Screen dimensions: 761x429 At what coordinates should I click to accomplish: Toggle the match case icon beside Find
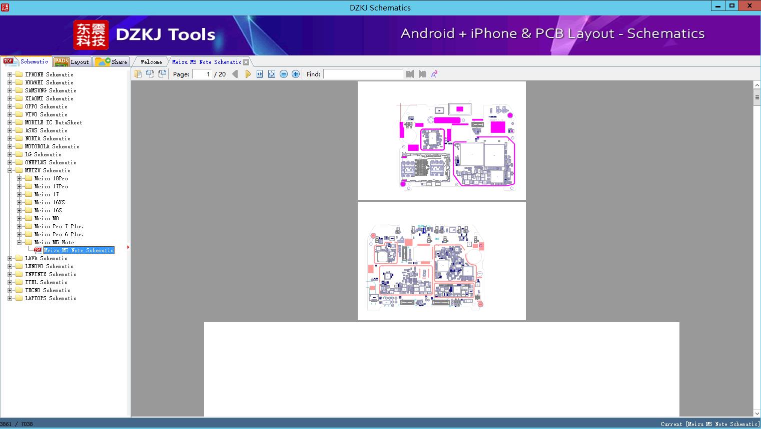click(x=434, y=74)
